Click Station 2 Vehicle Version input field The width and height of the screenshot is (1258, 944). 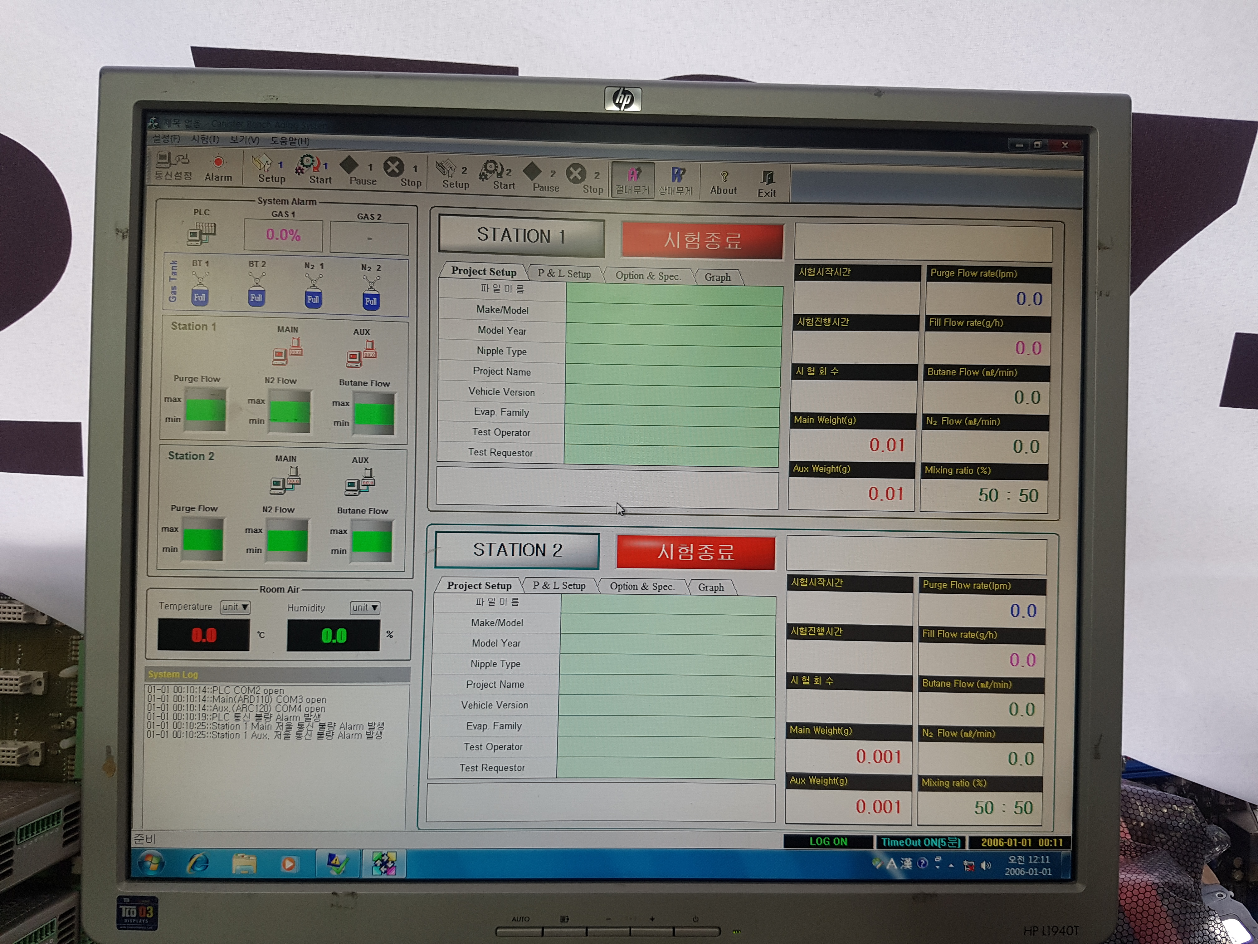pyautogui.click(x=666, y=706)
